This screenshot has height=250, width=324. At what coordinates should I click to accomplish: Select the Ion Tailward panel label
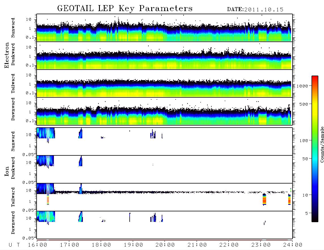(x=13, y=197)
